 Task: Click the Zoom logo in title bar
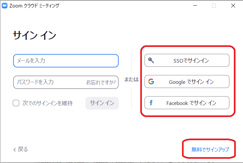coord(5,6)
